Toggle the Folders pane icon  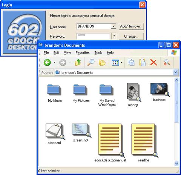tap(102, 63)
